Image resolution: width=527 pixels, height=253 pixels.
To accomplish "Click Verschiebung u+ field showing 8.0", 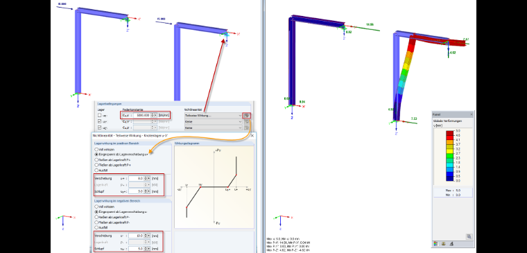I will point(136,178).
